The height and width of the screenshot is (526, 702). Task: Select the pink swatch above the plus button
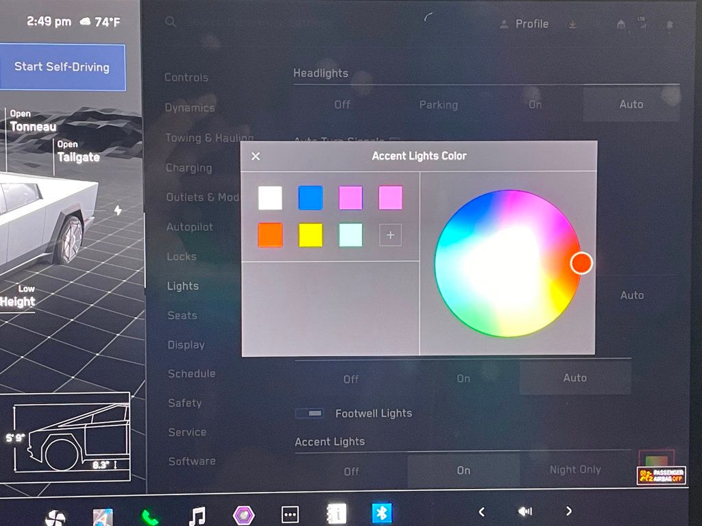390,198
